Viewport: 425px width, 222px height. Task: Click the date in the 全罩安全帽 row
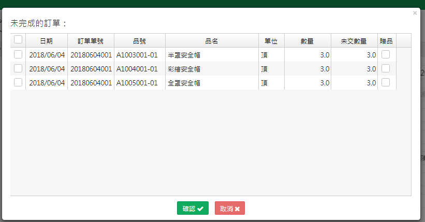coord(47,83)
